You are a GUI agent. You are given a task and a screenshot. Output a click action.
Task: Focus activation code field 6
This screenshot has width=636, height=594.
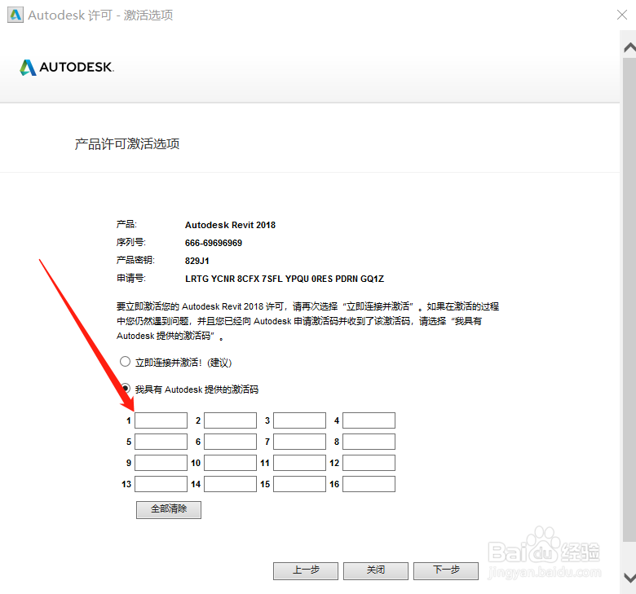231,442
